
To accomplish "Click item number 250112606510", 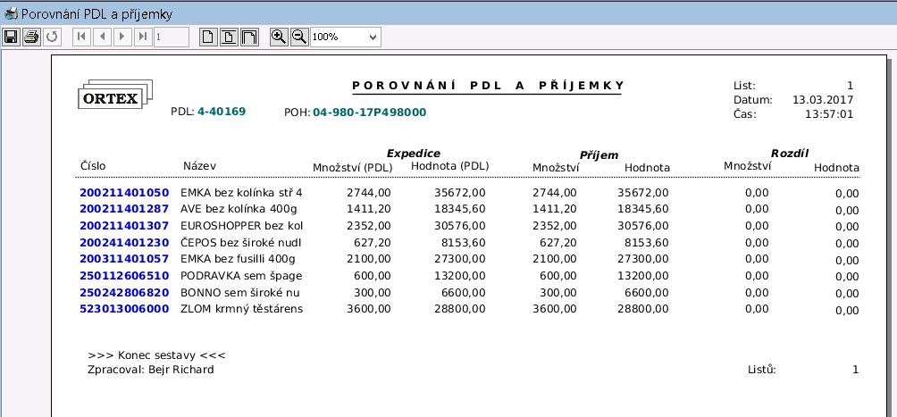I will (124, 275).
